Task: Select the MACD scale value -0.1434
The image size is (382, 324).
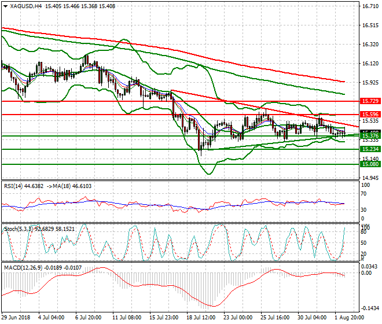Action: 370,308
